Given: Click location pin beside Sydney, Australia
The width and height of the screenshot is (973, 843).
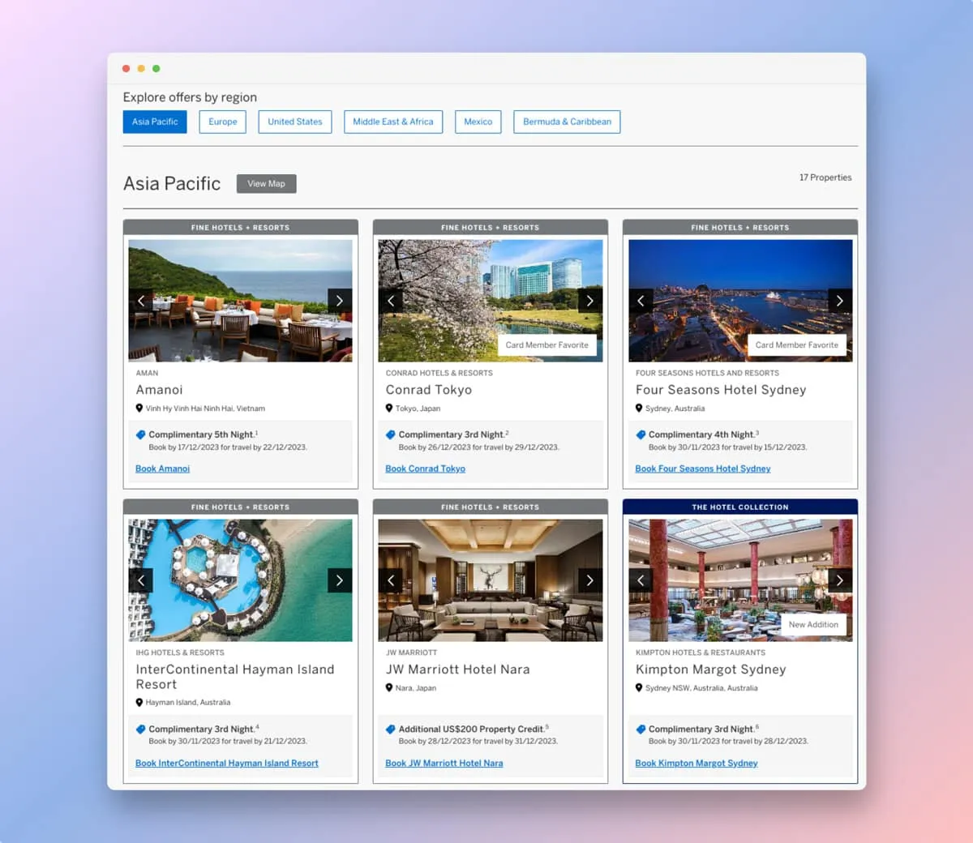Looking at the screenshot, I should point(639,409).
